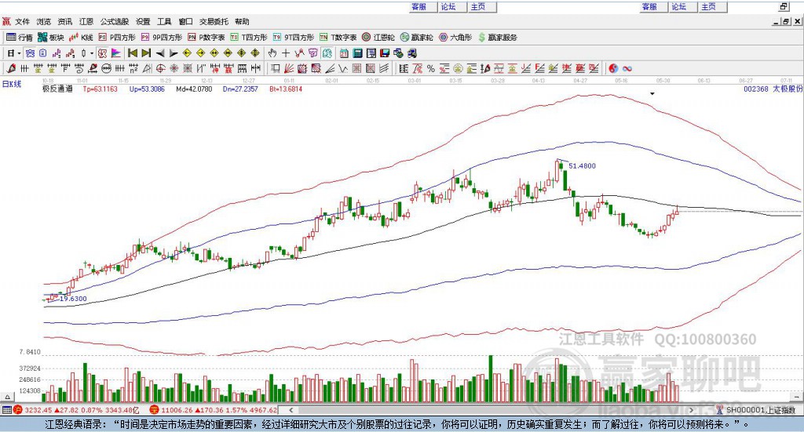The height and width of the screenshot is (432, 804).
Task: Click the Tp=63.1163 indicator value
Action: click(x=100, y=89)
